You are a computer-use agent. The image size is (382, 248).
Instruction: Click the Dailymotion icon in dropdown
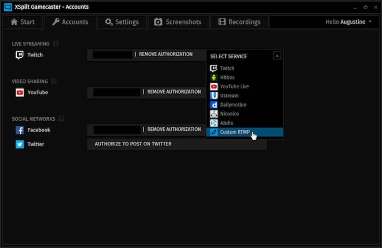pyautogui.click(x=213, y=105)
